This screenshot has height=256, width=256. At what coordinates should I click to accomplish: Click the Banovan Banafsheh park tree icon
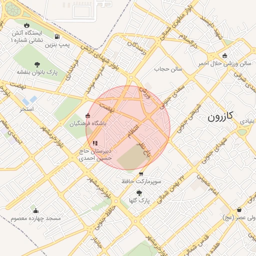tap(37, 64)
